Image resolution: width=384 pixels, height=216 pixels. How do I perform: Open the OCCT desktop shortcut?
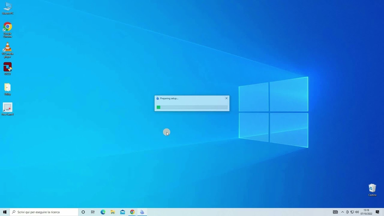pos(7,69)
